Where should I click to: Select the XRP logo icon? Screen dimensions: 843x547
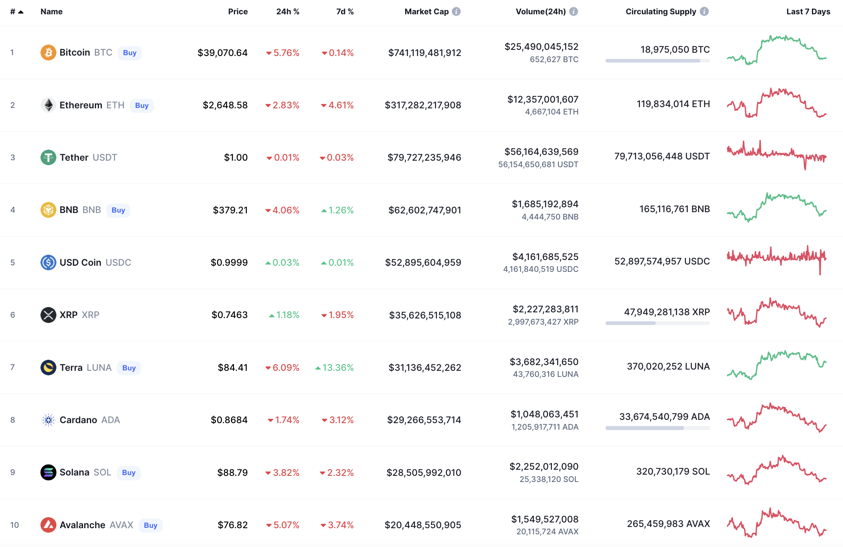pyautogui.click(x=48, y=315)
